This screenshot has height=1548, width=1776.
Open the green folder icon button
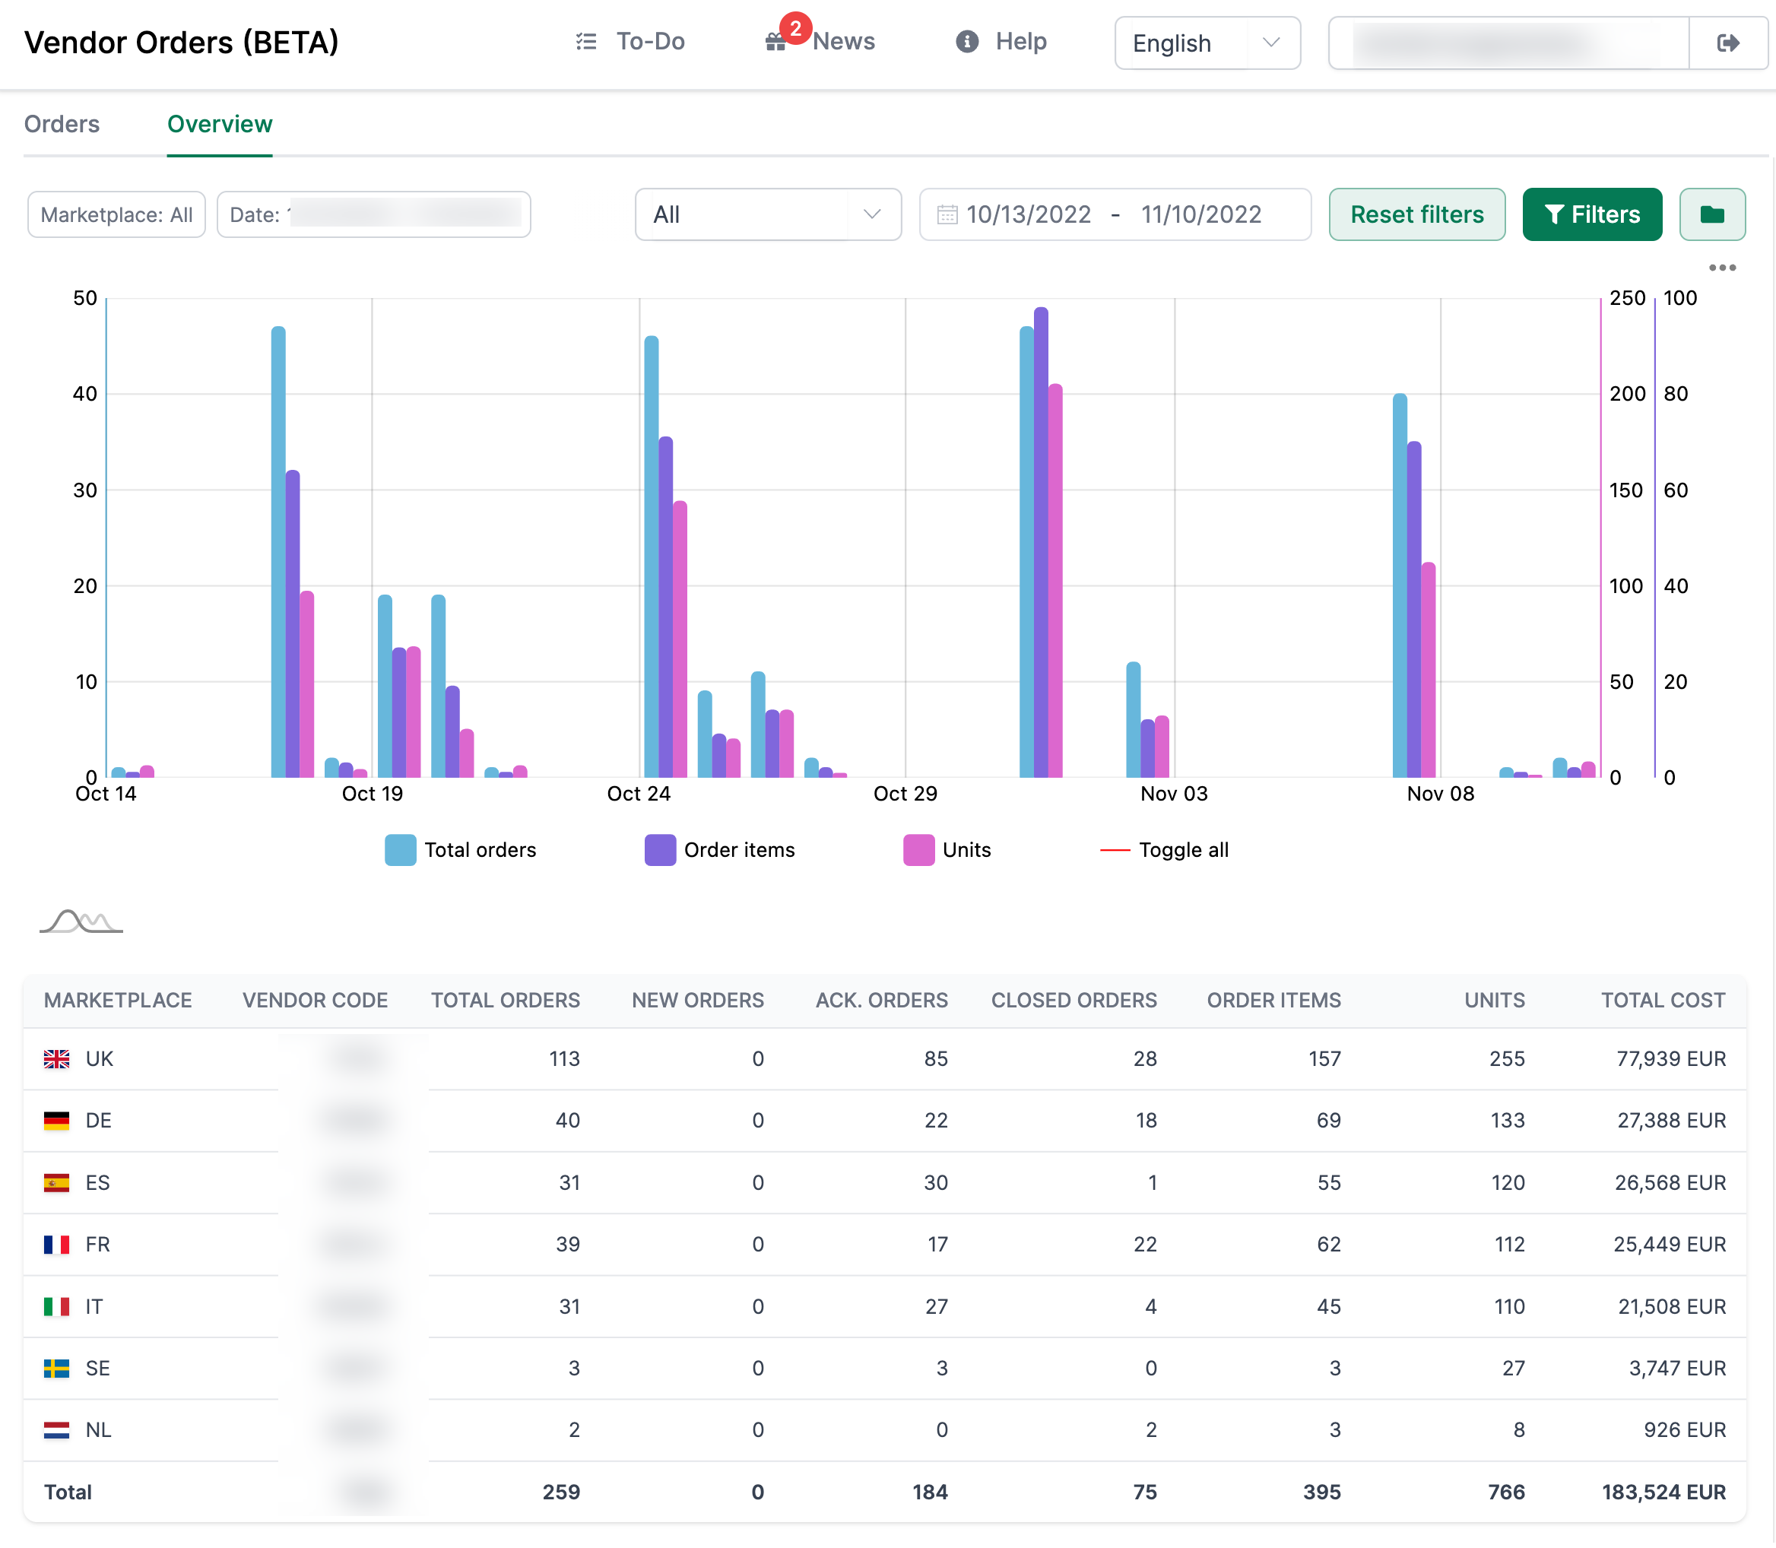point(1712,214)
